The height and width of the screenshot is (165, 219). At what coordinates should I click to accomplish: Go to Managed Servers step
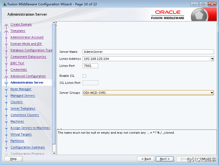(23, 95)
